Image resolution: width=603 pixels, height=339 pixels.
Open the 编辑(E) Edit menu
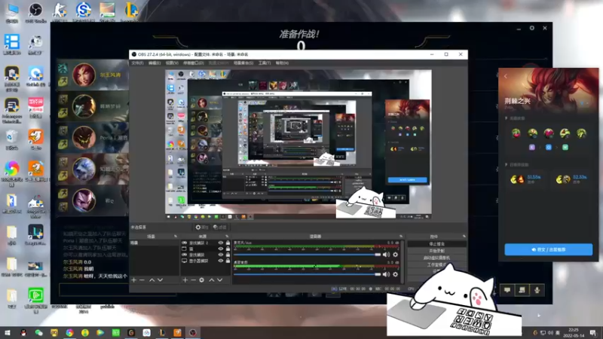[x=155, y=63]
